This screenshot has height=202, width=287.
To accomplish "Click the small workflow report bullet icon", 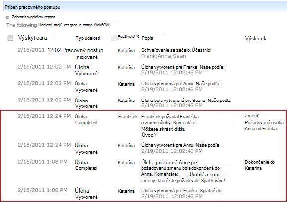I will pyautogui.click(x=7, y=17).
